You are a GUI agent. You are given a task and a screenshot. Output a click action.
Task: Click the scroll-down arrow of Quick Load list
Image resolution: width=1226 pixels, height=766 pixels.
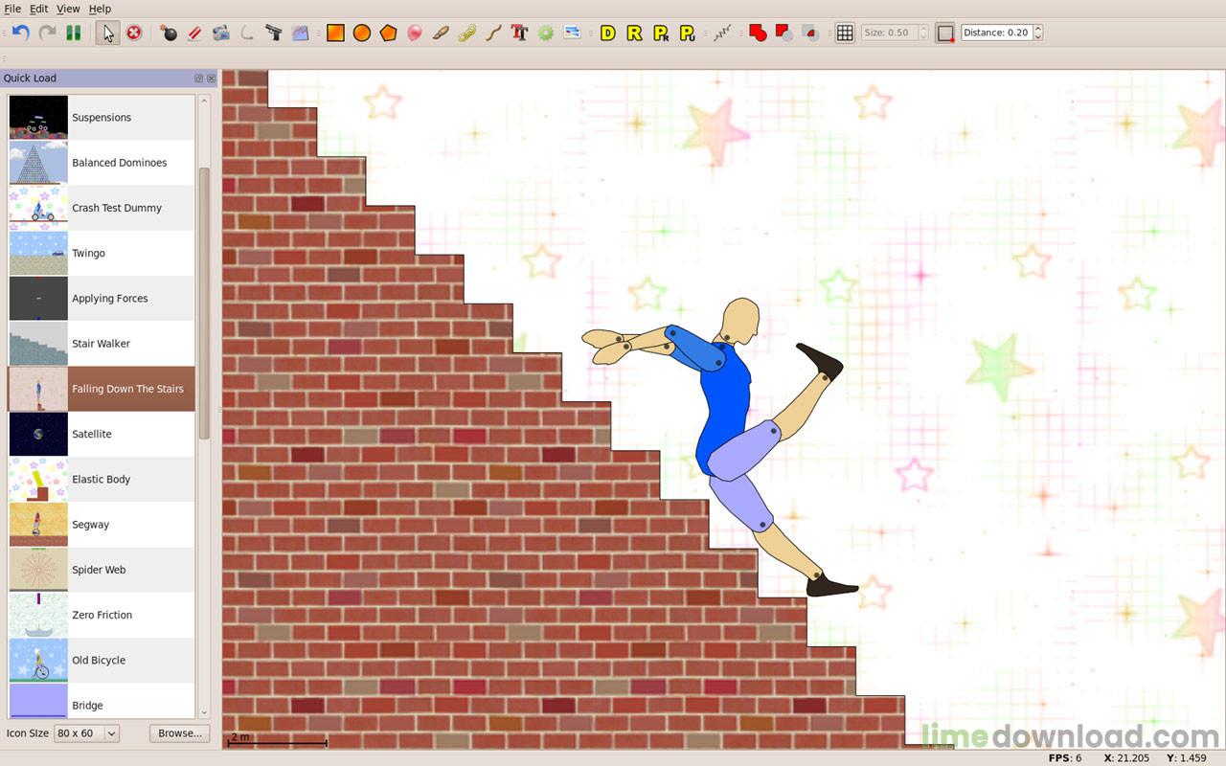coord(204,713)
